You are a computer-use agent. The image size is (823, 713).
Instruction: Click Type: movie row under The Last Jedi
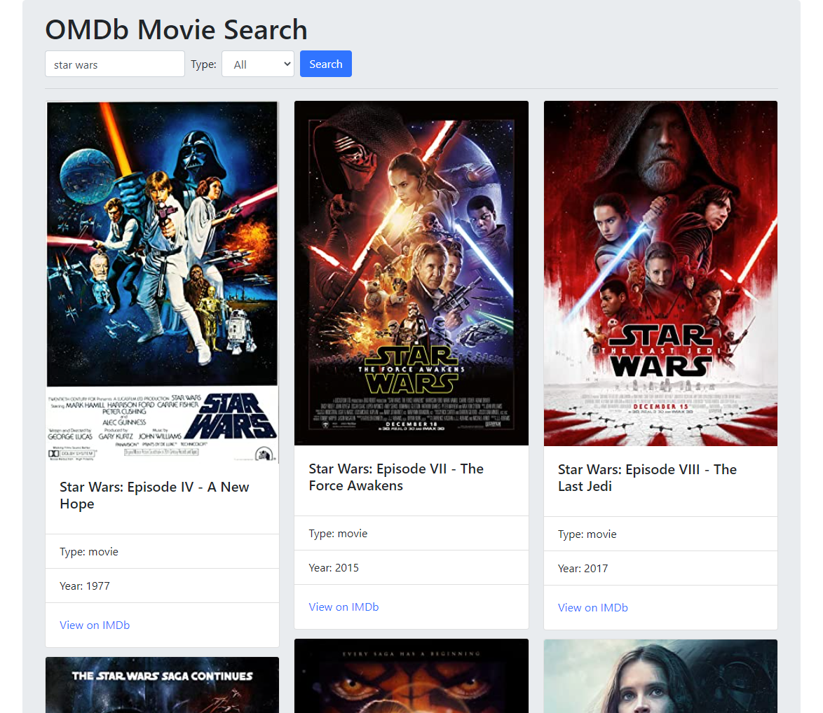(660, 534)
